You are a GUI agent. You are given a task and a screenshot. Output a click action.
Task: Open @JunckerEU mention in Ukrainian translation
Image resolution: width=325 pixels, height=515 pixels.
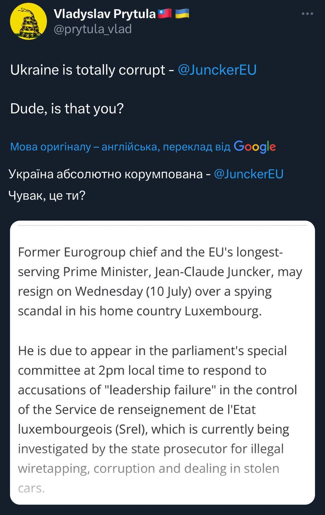(x=249, y=174)
